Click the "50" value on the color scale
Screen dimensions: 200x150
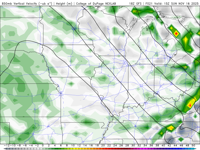(x=193, y=145)
